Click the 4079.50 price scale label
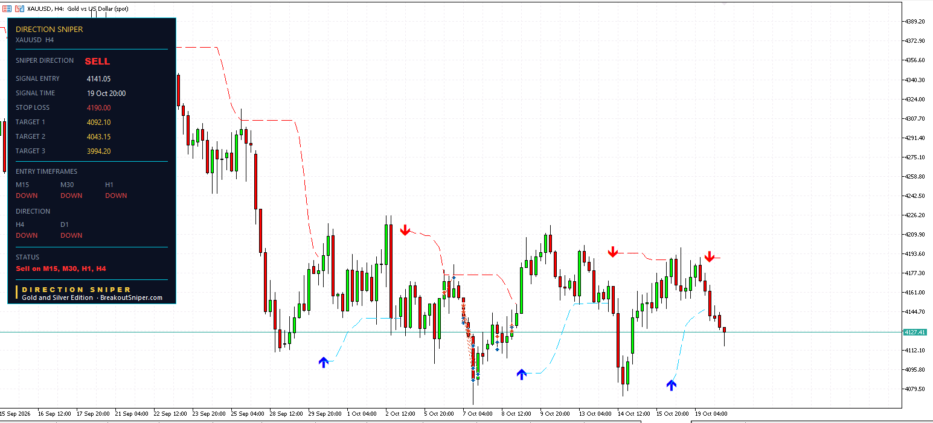The width and height of the screenshot is (933, 423). tap(915, 389)
